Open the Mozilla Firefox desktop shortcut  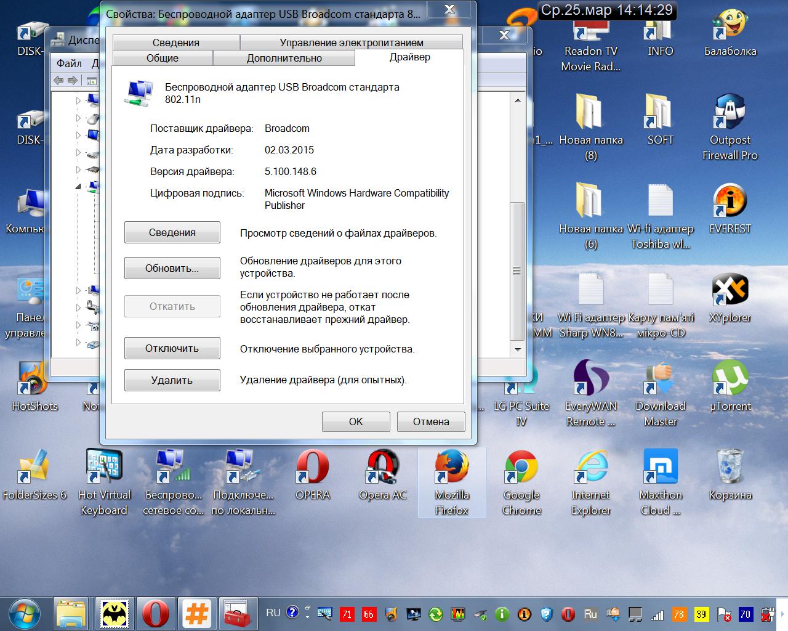click(x=452, y=468)
